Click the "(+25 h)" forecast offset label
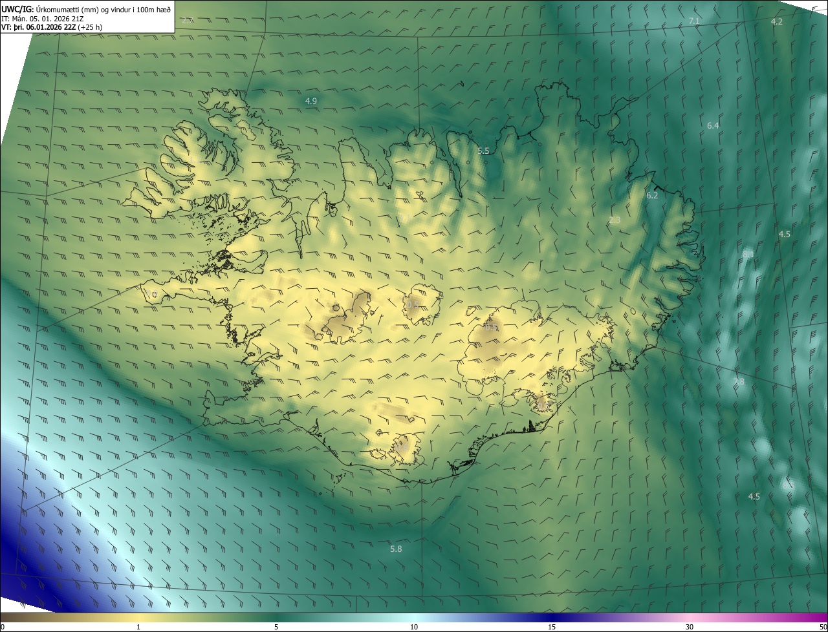 click(89, 27)
